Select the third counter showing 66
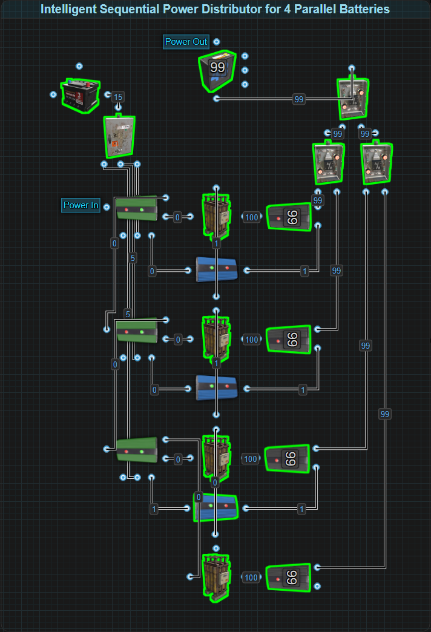 click(x=288, y=459)
